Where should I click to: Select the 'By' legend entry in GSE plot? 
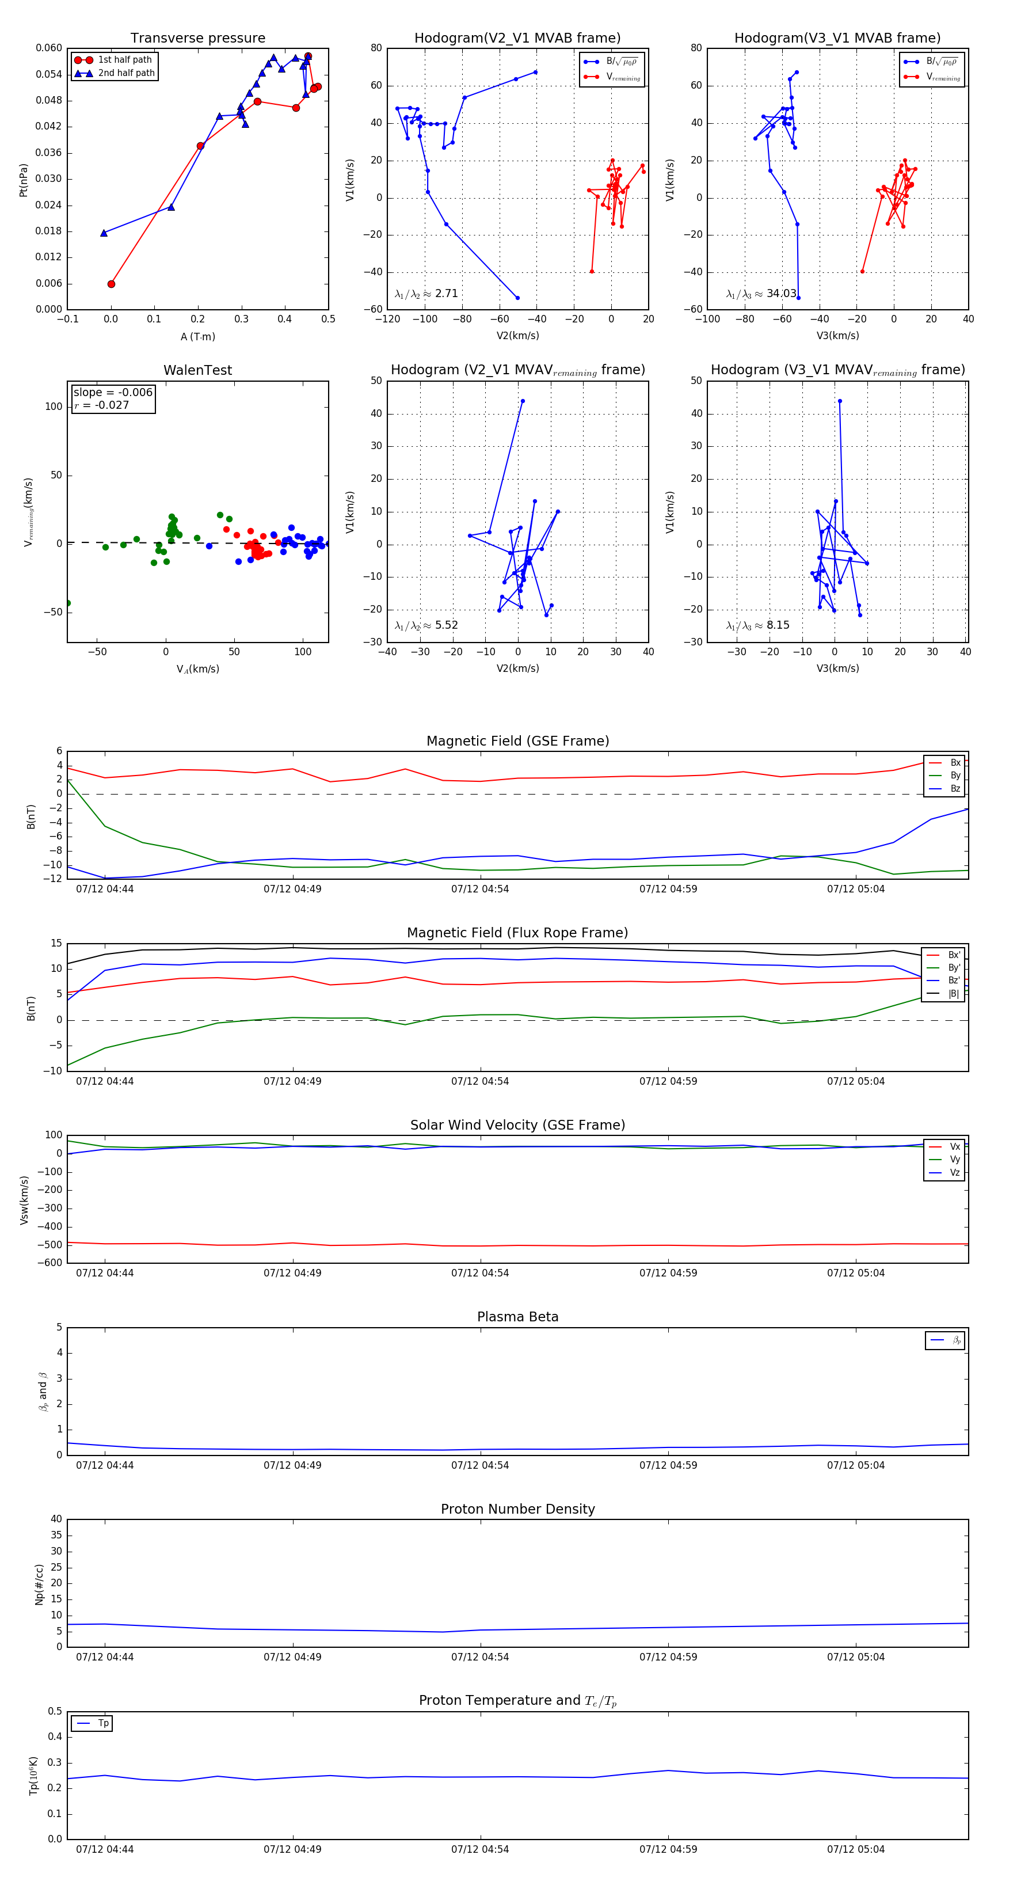pyautogui.click(x=944, y=776)
